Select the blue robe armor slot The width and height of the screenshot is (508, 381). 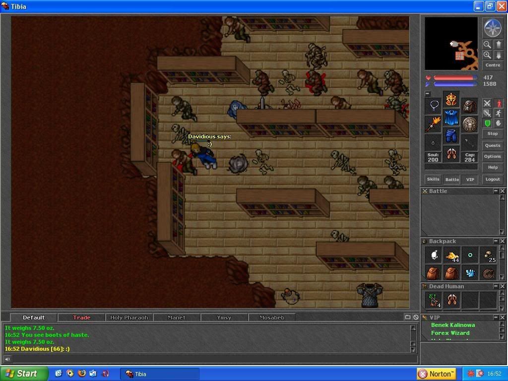point(451,118)
